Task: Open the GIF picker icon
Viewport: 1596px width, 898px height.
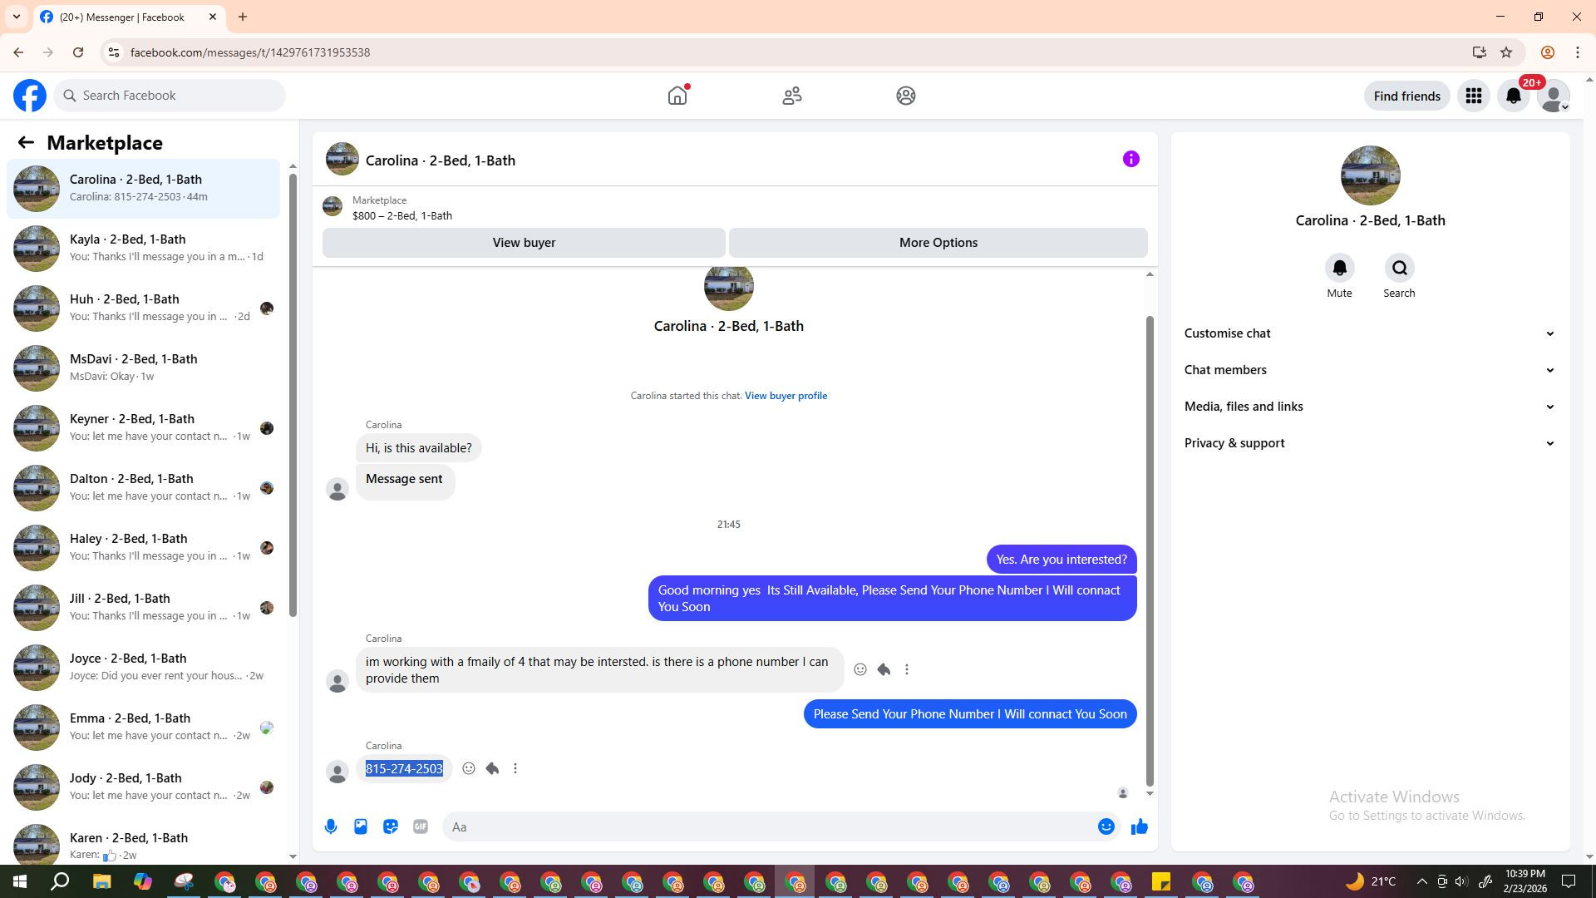Action: tap(421, 826)
